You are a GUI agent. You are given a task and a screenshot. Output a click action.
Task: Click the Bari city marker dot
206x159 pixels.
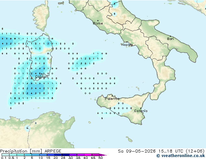coord(170,36)
